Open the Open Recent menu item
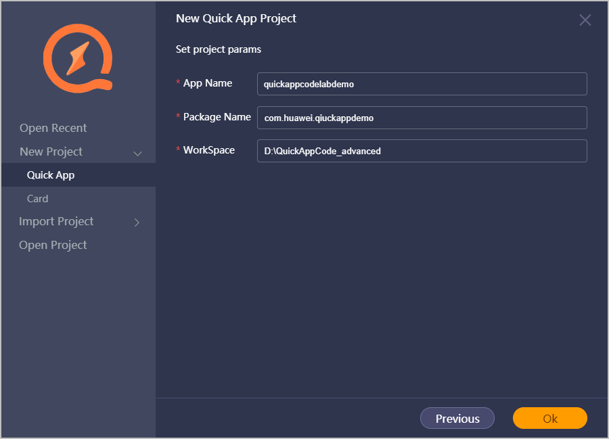609x439 pixels. (x=53, y=128)
